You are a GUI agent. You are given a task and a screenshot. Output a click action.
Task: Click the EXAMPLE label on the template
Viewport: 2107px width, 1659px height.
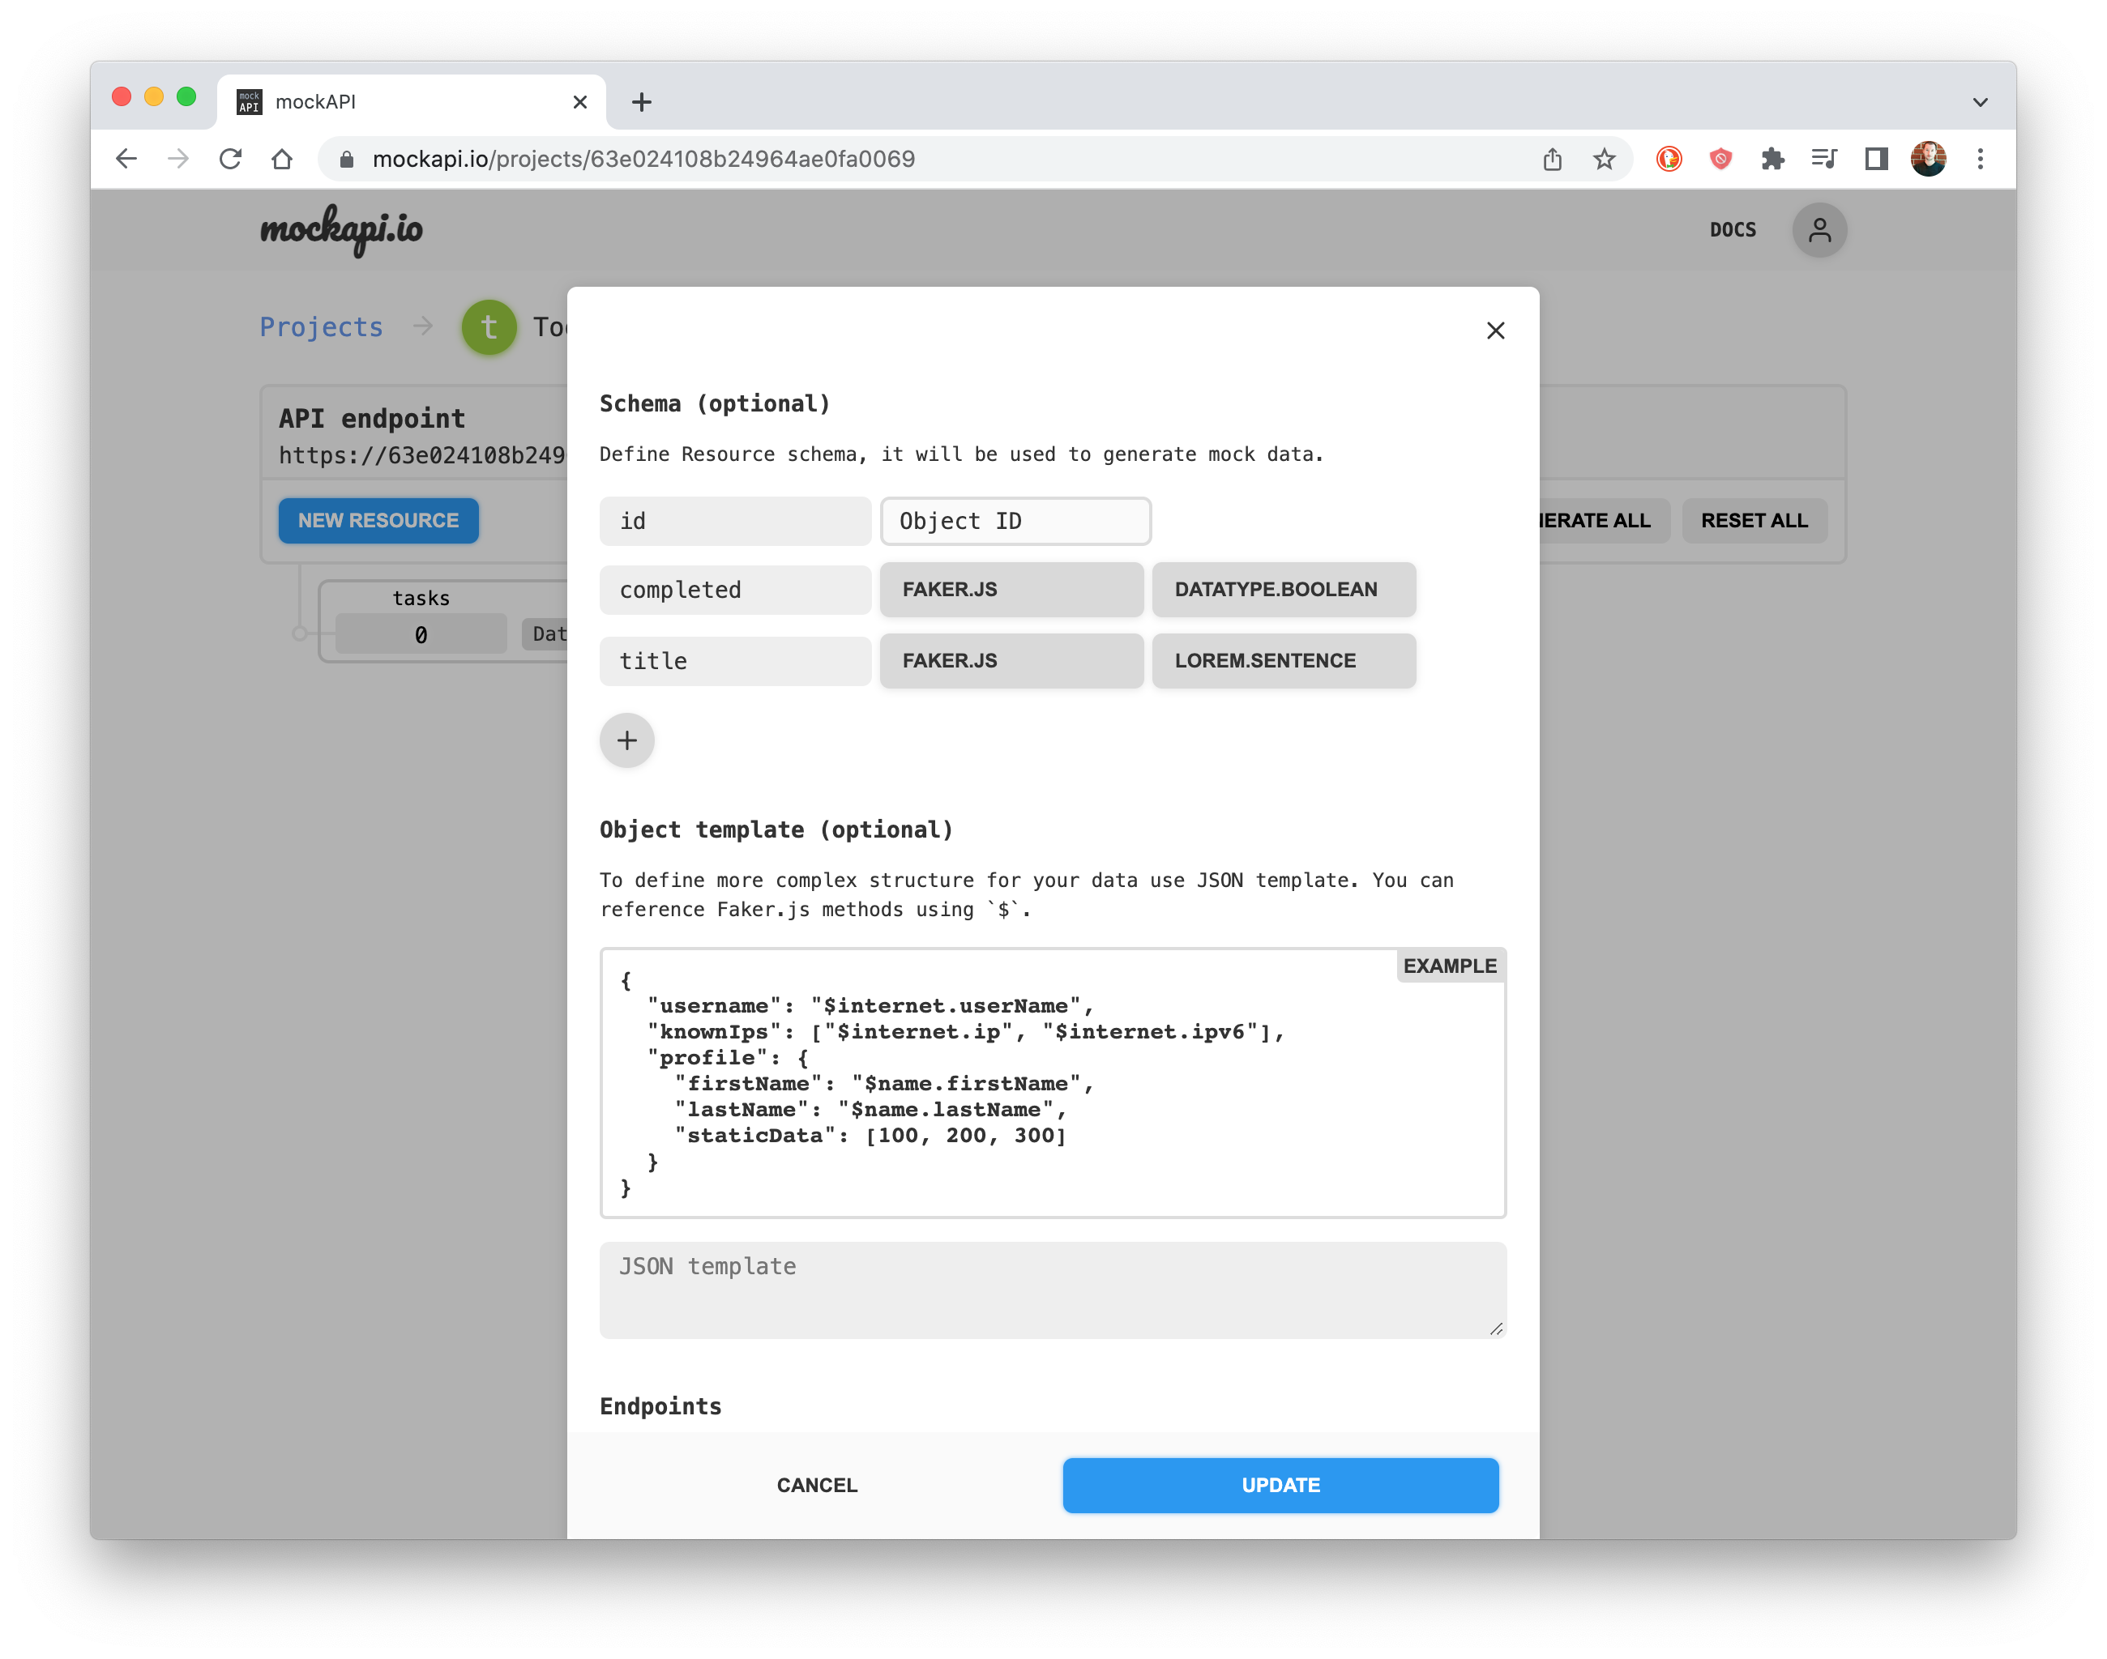pyautogui.click(x=1449, y=966)
